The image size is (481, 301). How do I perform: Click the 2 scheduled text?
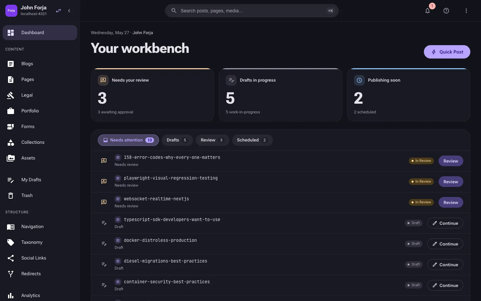[365, 112]
